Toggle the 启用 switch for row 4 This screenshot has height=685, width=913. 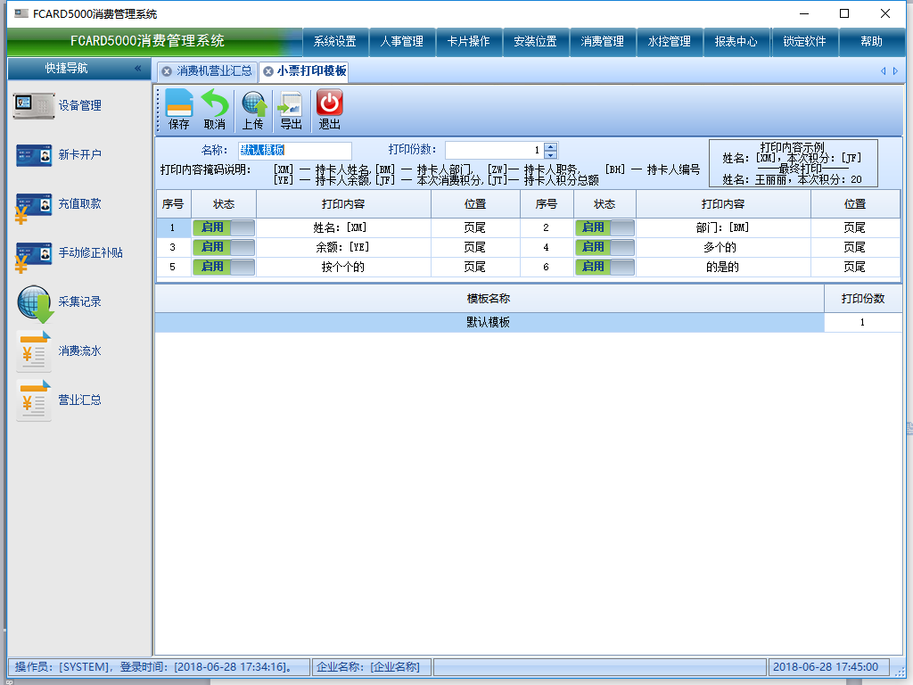tap(605, 247)
